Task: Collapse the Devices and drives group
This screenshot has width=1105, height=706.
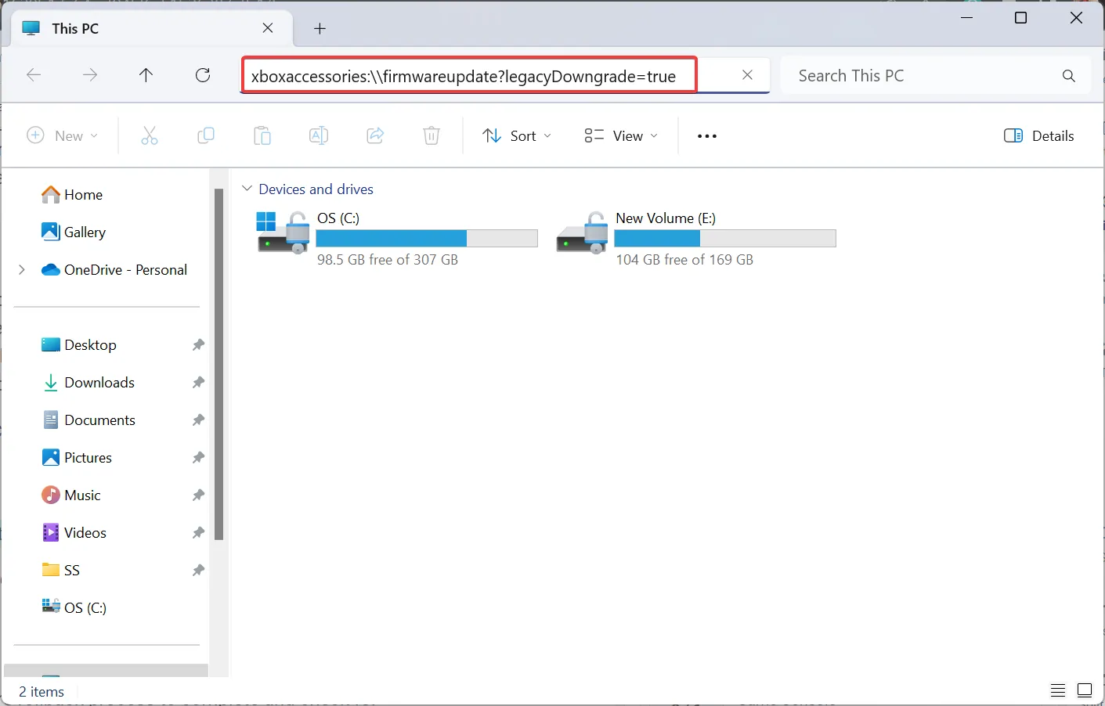Action: click(247, 189)
